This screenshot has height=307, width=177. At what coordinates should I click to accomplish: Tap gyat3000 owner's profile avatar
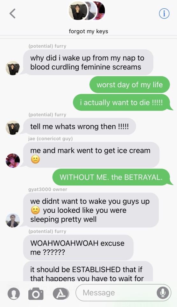click(x=13, y=220)
